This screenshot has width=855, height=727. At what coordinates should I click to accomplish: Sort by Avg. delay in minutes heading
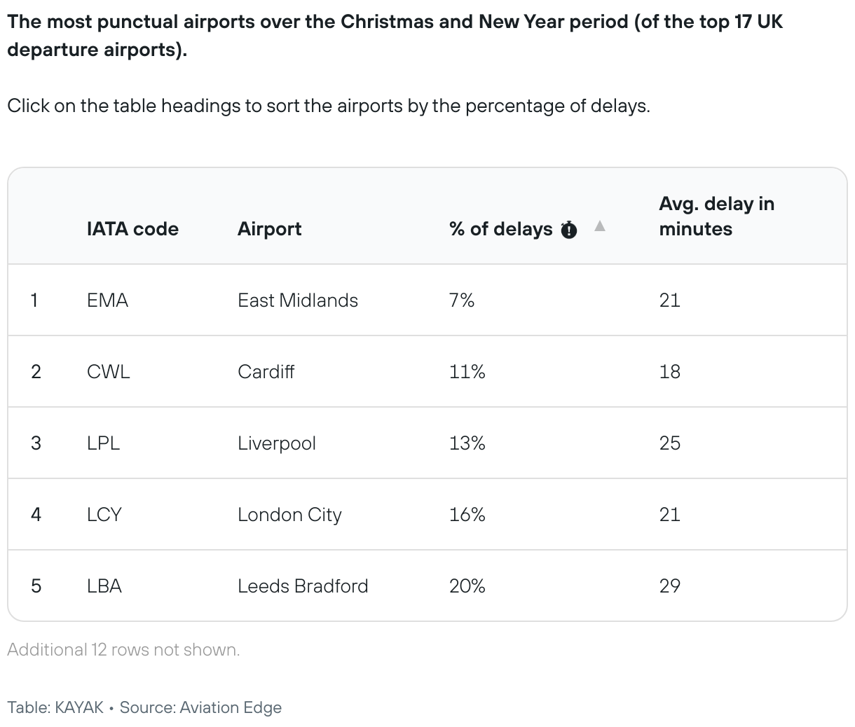(x=716, y=216)
